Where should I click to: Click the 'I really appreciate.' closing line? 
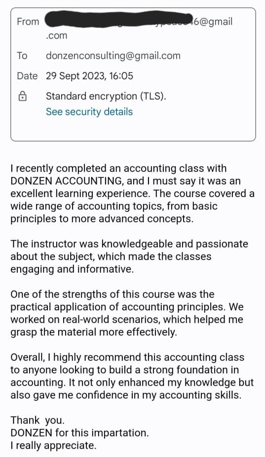(x=53, y=446)
